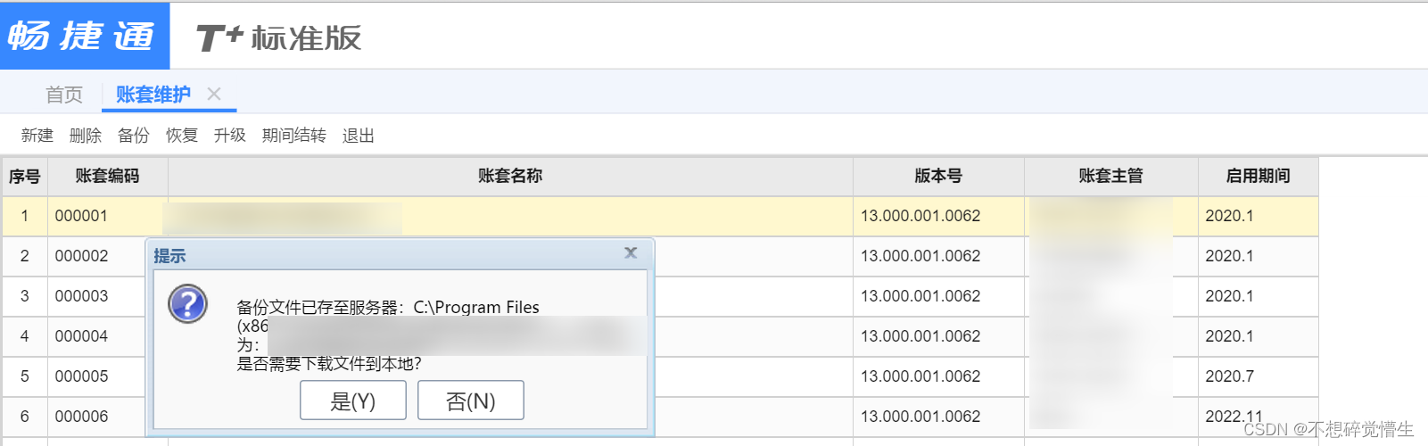This screenshot has width=1428, height=446.
Task: Click the 版本号 column header
Action: pyautogui.click(x=938, y=177)
